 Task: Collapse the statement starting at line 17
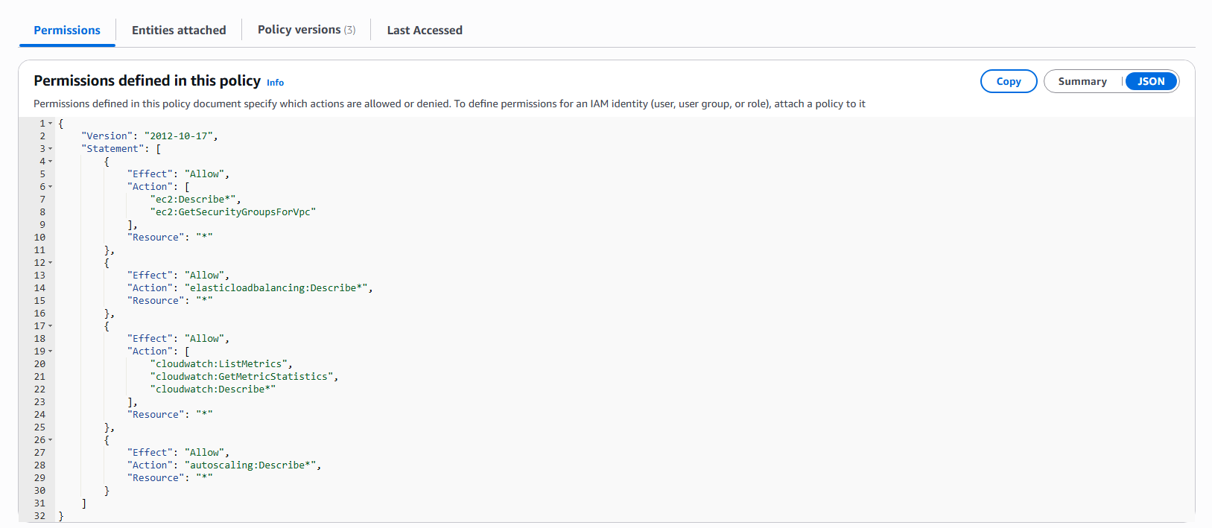(50, 325)
